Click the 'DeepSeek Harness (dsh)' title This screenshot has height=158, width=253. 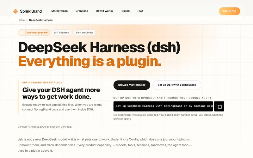(99, 47)
